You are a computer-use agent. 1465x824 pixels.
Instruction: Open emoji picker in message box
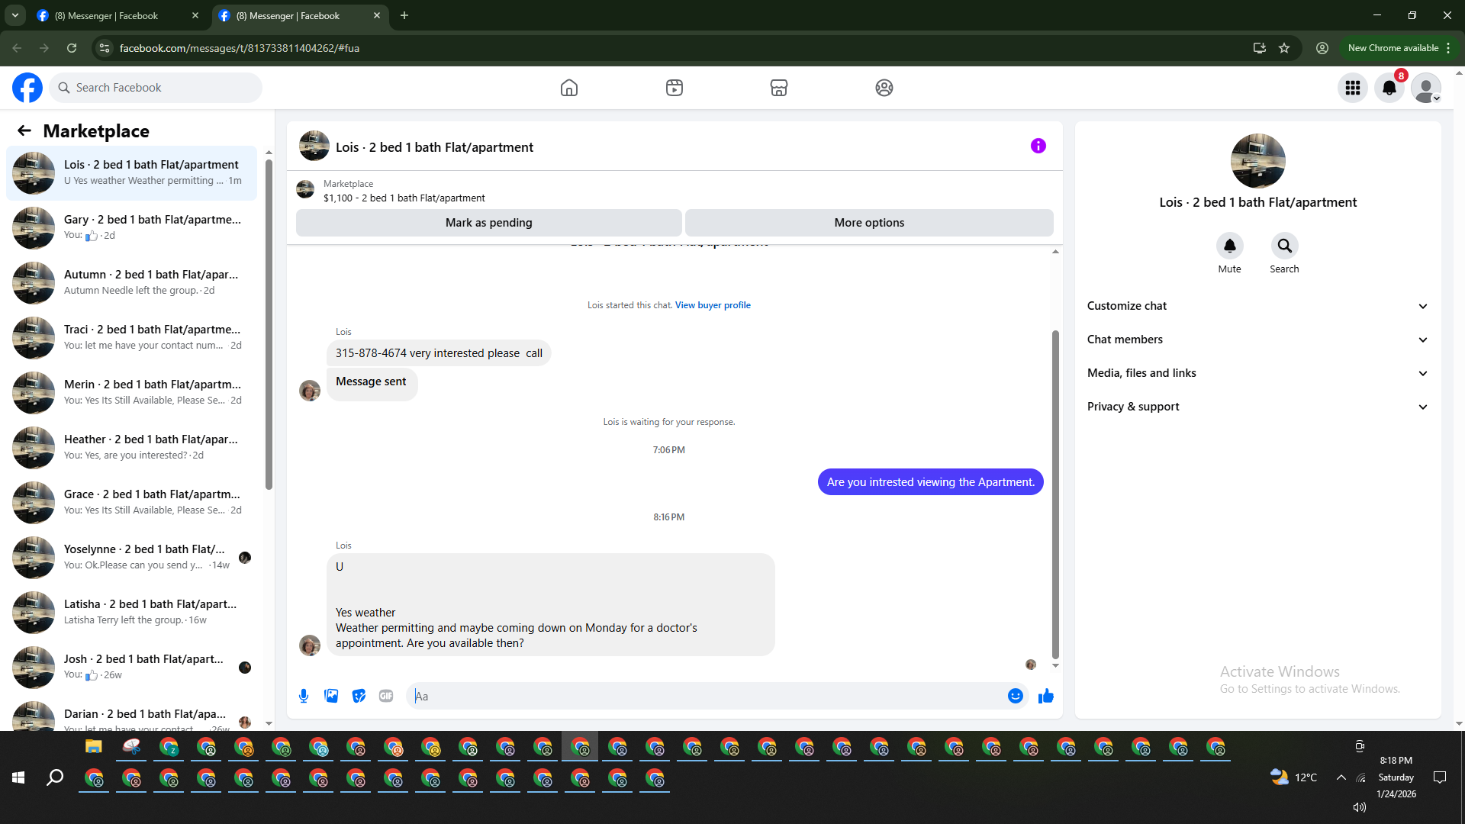[x=1015, y=696]
